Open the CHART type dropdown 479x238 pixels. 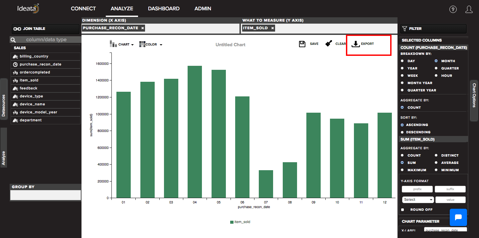pyautogui.click(x=122, y=44)
